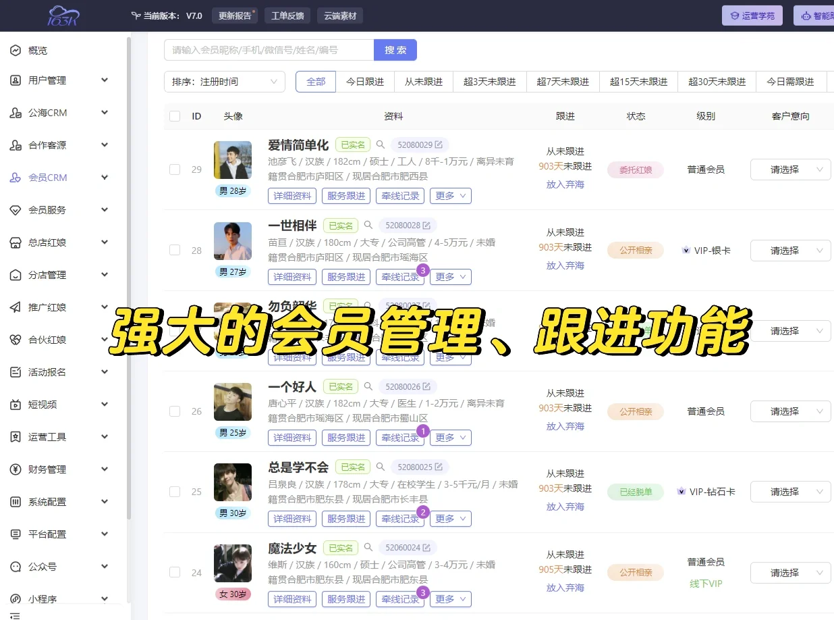The image size is (834, 620).
Task: Toggle the select-all checkbox in the table header
Action: click(x=174, y=115)
